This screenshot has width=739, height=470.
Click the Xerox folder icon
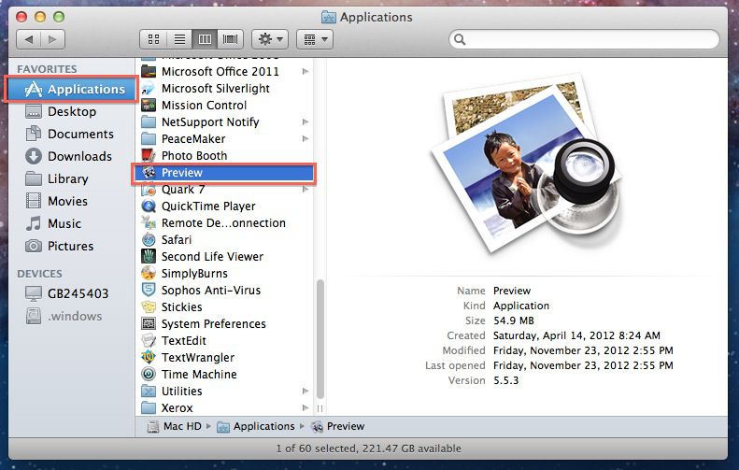click(149, 407)
